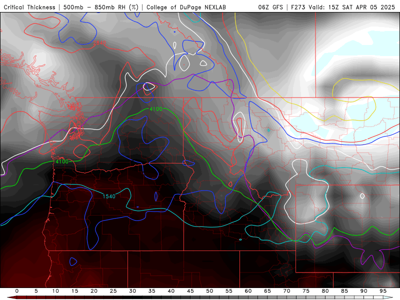The image size is (400, 300).
Task: Click the green '4100' label near the coast
Action: tap(62, 161)
